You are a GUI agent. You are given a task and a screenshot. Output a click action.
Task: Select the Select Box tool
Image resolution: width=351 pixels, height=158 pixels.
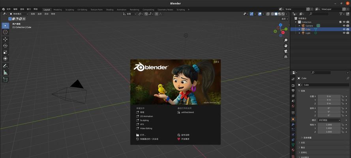[x=6, y=26]
